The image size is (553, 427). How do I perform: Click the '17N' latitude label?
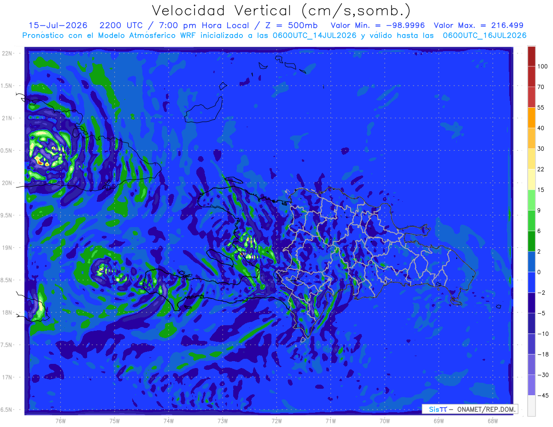7,377
